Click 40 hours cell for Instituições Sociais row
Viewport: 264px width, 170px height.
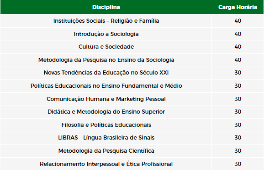[x=238, y=21]
